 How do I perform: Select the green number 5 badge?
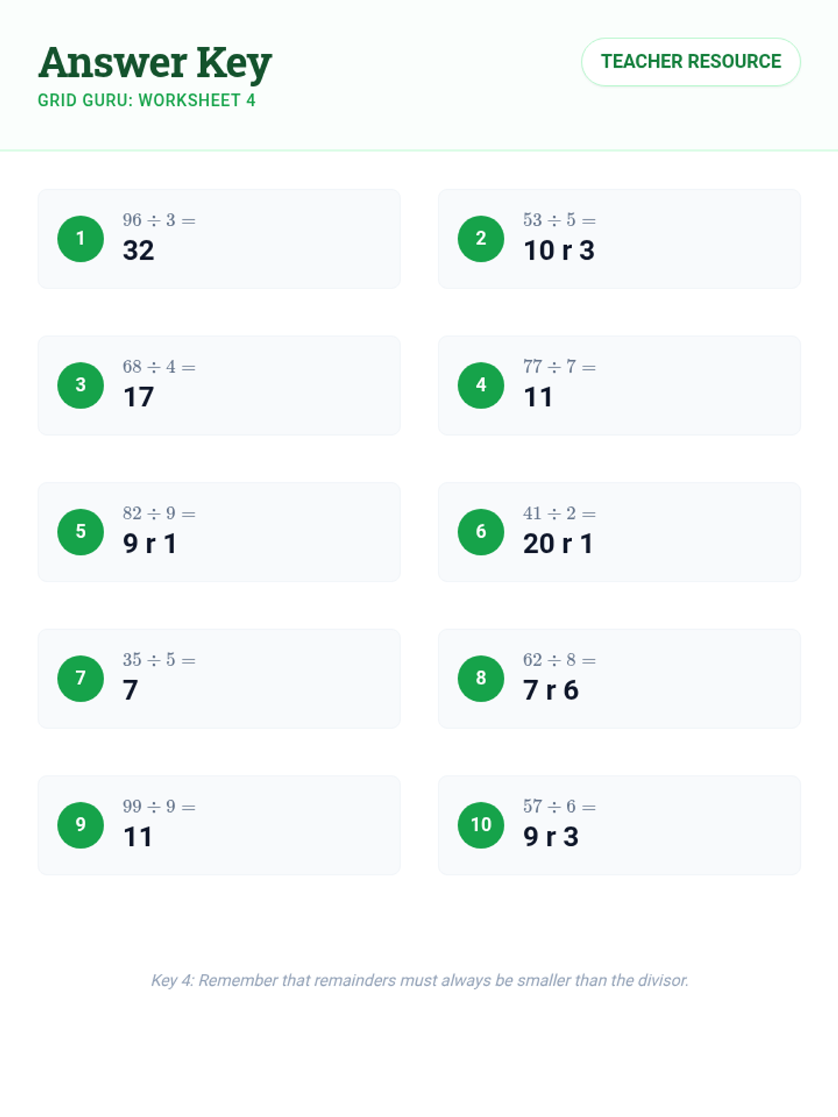(x=80, y=532)
